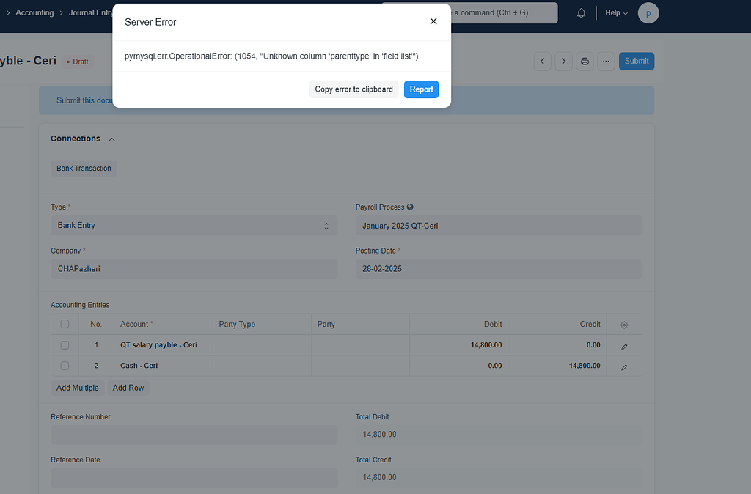This screenshot has width=751, height=494.
Task: Click debit 0.00 in row 2
Action: pos(458,366)
